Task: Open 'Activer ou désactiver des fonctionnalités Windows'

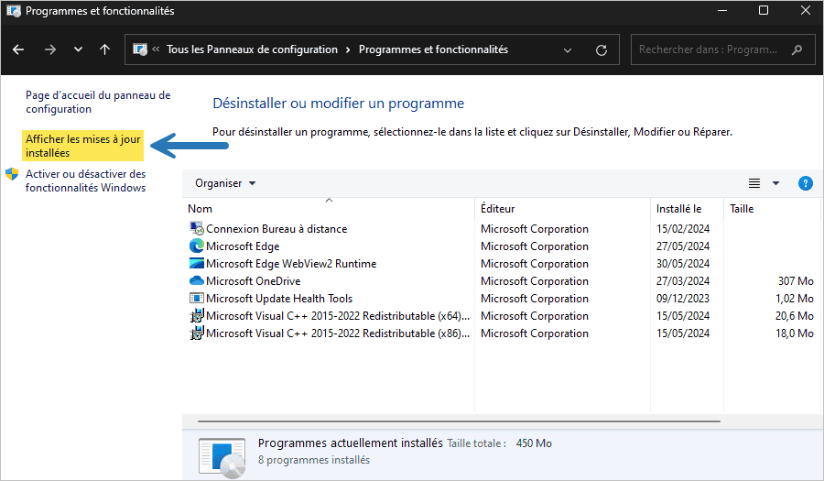Action: [86, 180]
